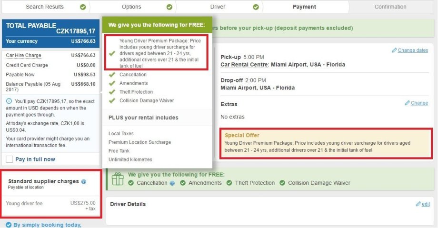Open the Driver step tab
This screenshot has height=228, width=438.
point(218,7)
